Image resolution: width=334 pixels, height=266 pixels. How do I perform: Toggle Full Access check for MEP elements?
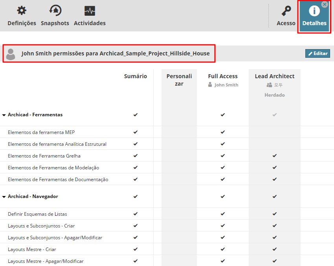(x=223, y=132)
